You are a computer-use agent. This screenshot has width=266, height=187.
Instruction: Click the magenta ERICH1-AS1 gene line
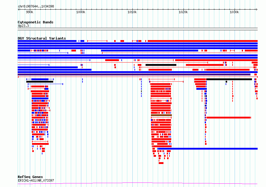(137, 183)
